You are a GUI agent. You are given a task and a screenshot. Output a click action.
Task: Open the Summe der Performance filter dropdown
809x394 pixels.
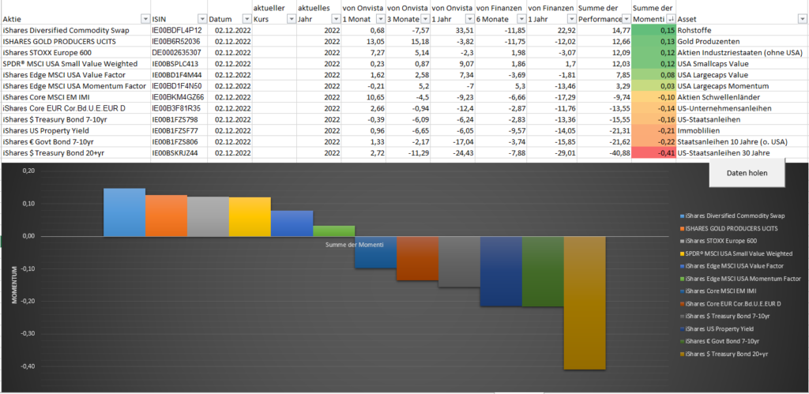(627, 19)
